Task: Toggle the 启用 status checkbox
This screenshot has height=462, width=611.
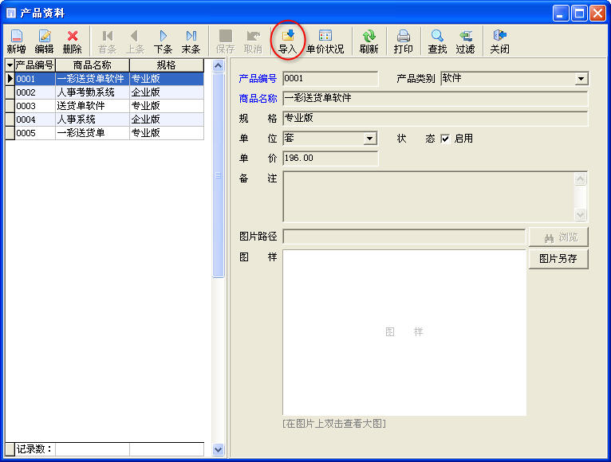Action: [x=445, y=139]
